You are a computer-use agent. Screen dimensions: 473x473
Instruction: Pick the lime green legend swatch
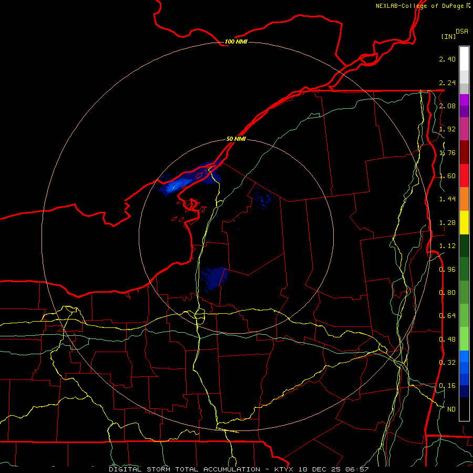[x=464, y=339]
